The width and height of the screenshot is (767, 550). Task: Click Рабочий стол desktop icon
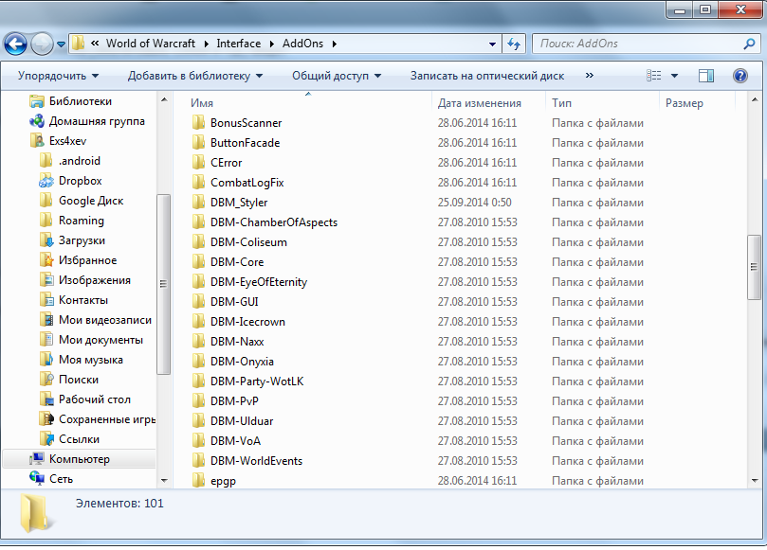click(46, 399)
